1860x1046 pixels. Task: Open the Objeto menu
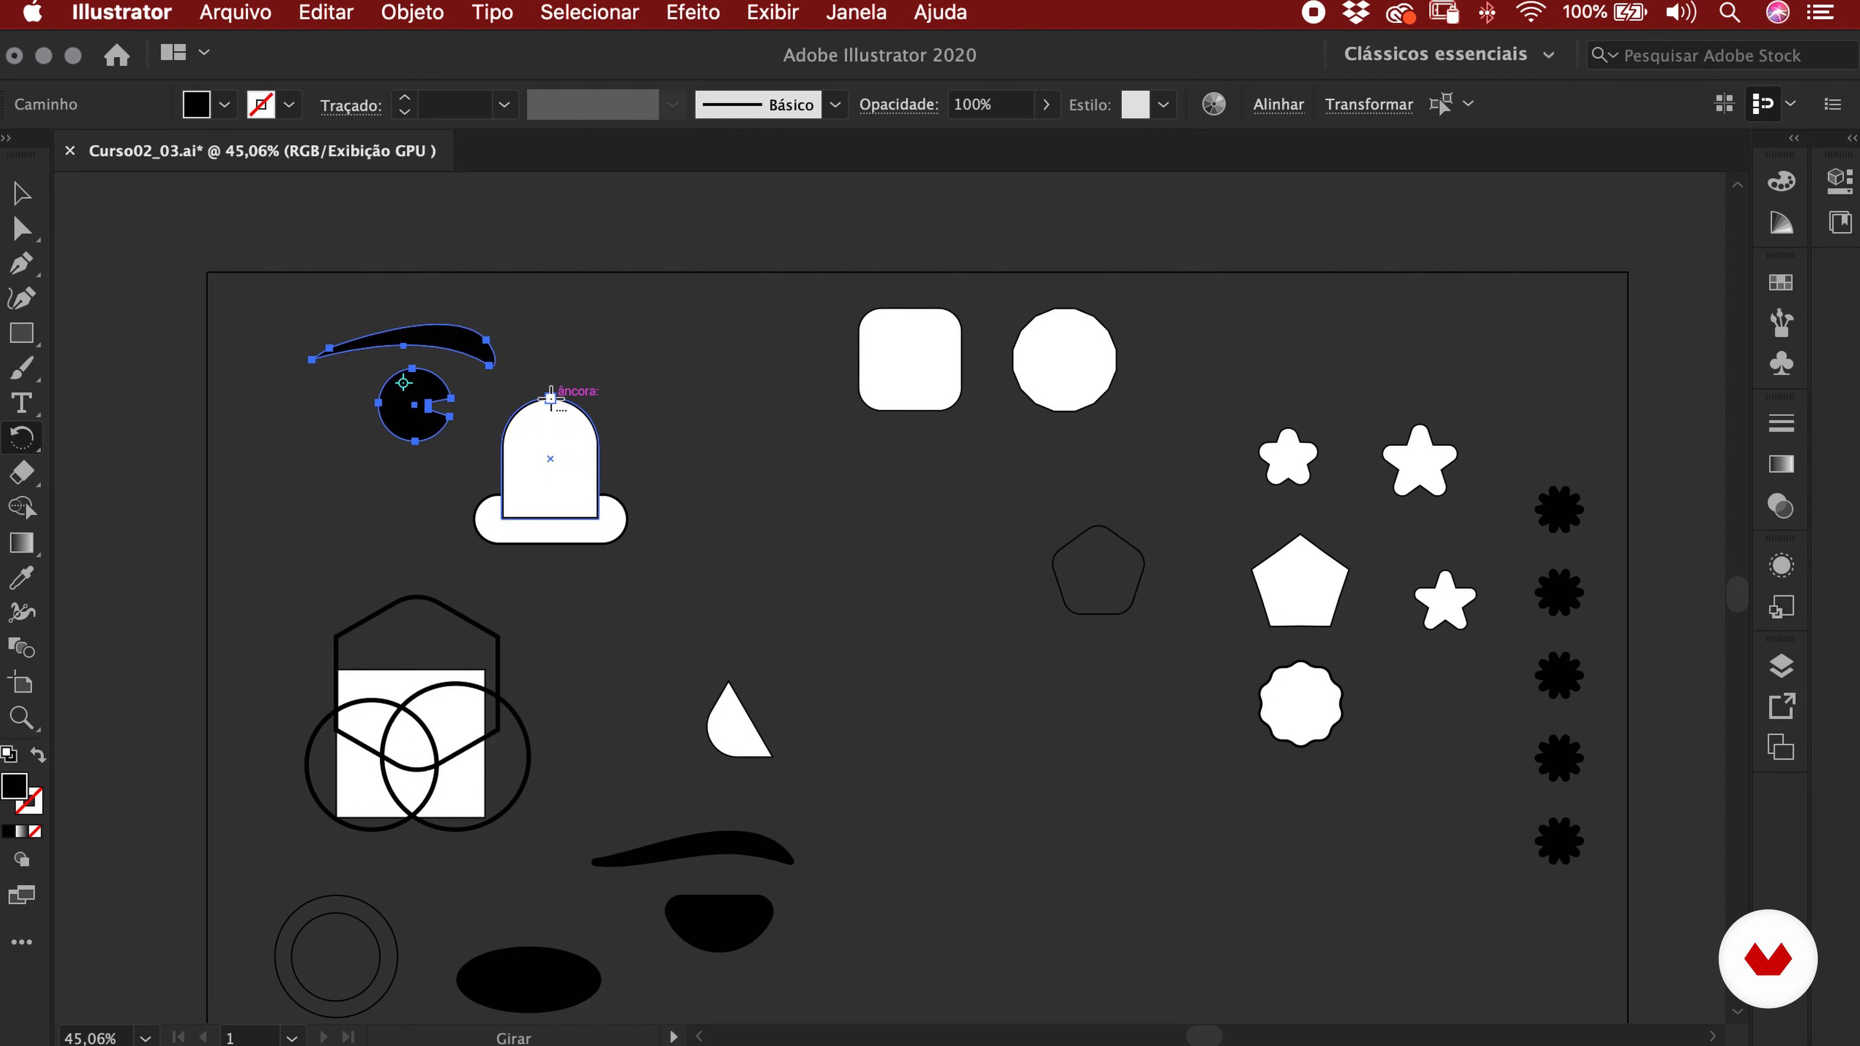[x=412, y=12]
